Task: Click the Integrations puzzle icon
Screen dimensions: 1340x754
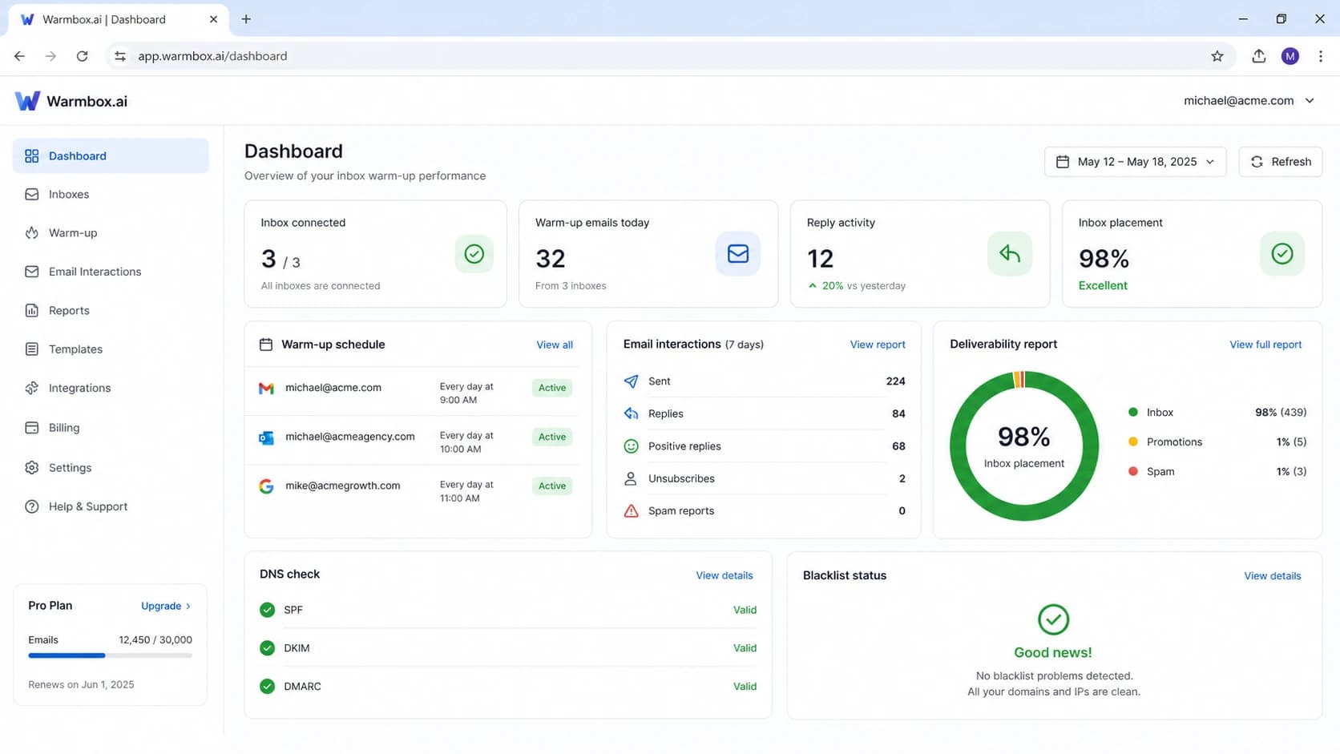Action: point(32,388)
